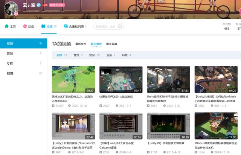Filter videos by 知识 category
Screen dimensions: 241x155
pyautogui.click(x=92, y=55)
